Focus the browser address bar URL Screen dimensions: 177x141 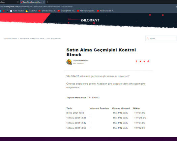pyautogui.click(x=36, y=6)
